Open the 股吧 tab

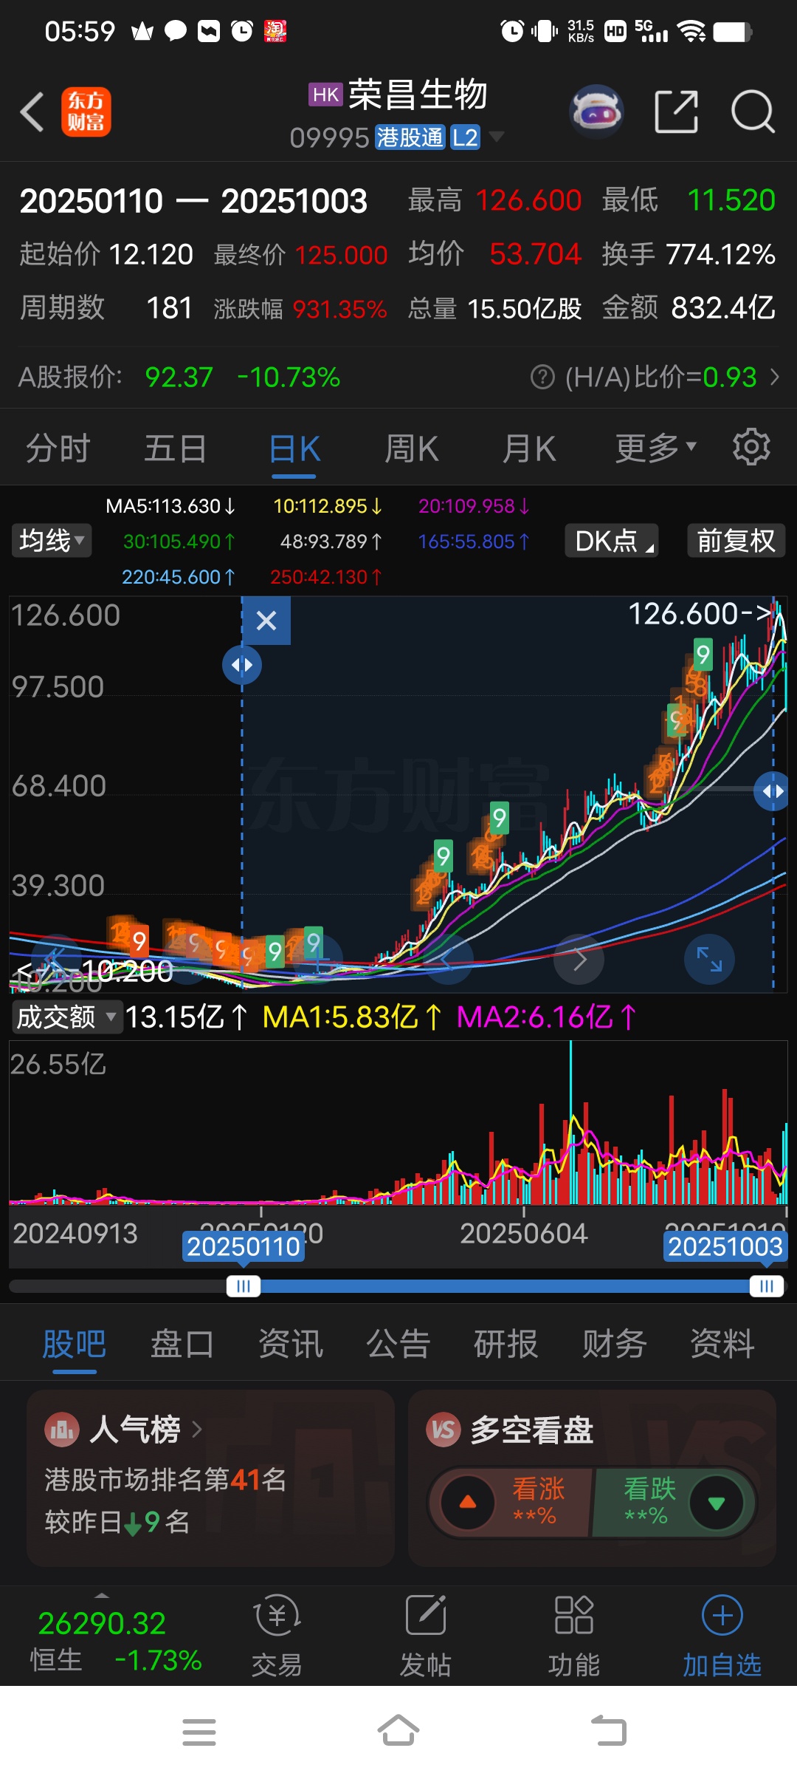tap(75, 1344)
